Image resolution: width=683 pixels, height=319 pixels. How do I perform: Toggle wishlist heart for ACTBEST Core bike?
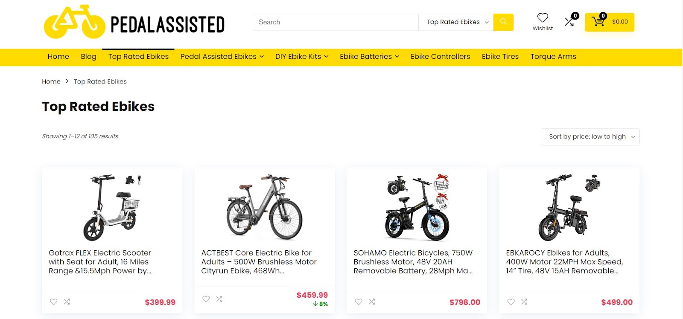(x=206, y=299)
